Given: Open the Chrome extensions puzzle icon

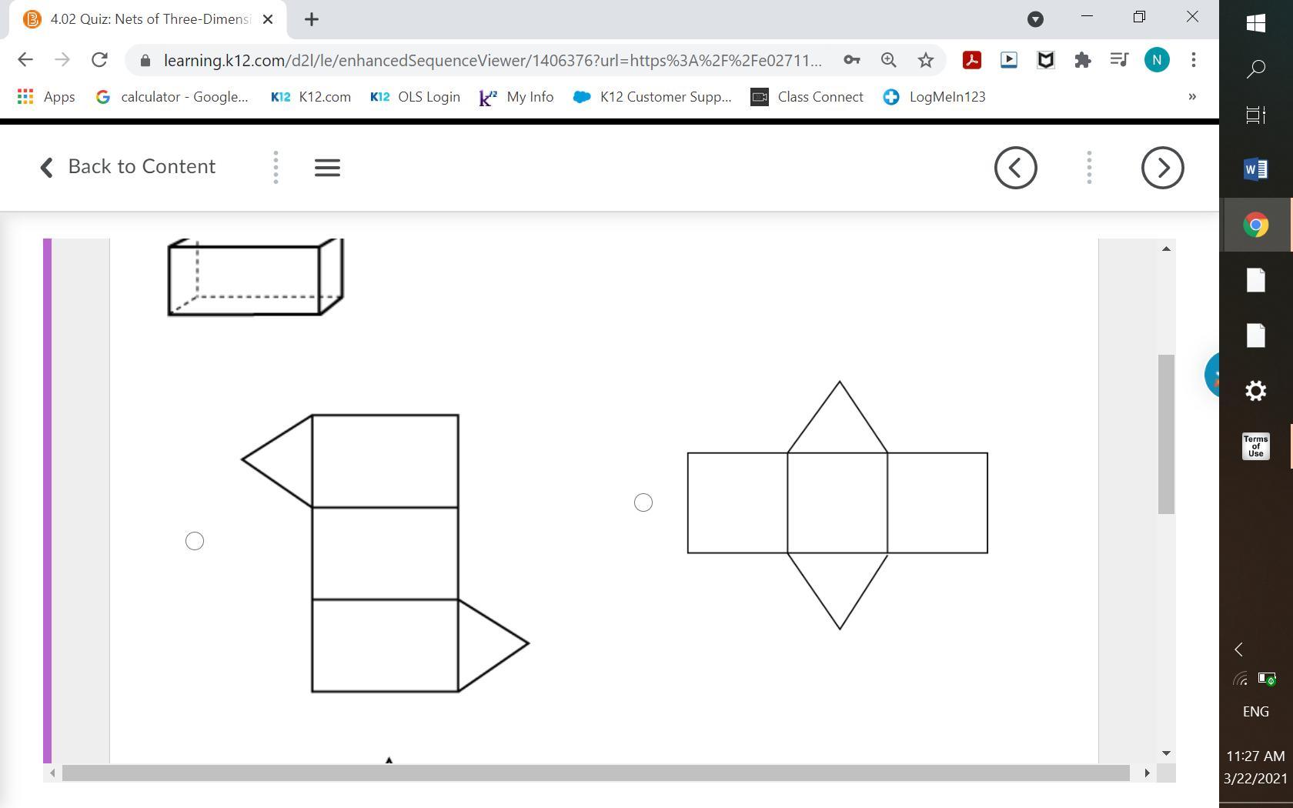Looking at the screenshot, I should 1083,60.
